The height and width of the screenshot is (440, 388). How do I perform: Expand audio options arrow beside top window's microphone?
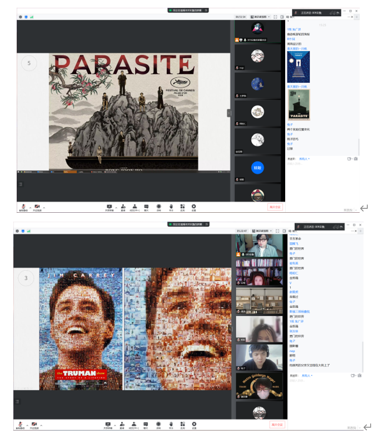(x=30, y=207)
